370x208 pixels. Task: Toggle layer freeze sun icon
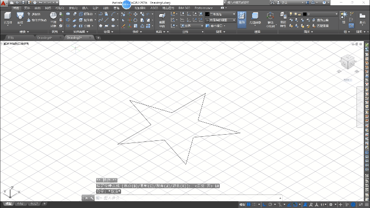coord(295,14)
